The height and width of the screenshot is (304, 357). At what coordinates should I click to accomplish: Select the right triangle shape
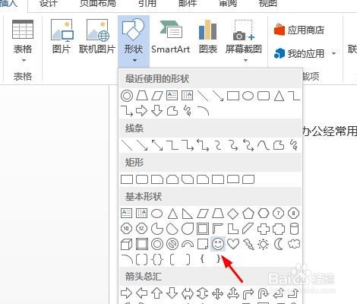[x=188, y=214]
